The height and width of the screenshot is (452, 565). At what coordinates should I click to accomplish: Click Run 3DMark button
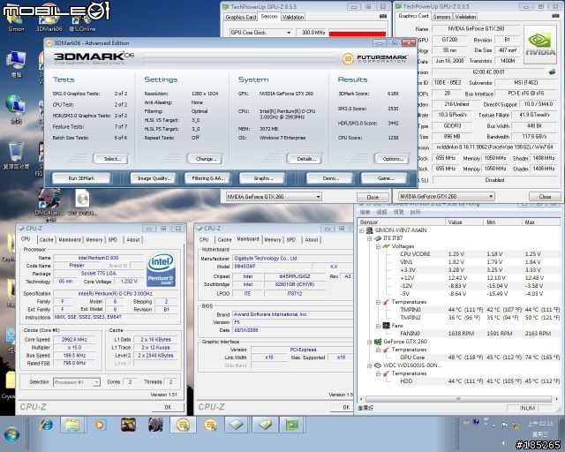click(81, 178)
